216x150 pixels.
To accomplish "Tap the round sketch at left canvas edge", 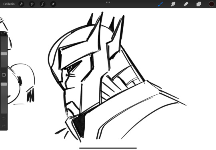I will pyautogui.click(x=21, y=83).
